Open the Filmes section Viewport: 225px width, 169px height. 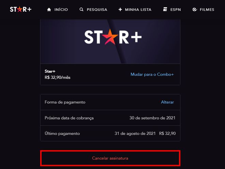pos(203,10)
